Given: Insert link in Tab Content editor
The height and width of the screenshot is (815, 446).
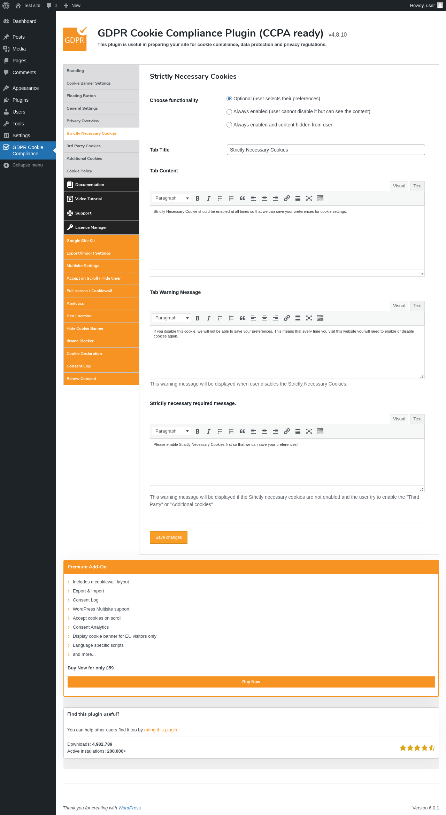Looking at the screenshot, I should pyautogui.click(x=287, y=198).
